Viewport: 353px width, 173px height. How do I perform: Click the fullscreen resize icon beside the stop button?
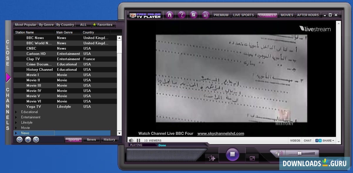(252, 158)
